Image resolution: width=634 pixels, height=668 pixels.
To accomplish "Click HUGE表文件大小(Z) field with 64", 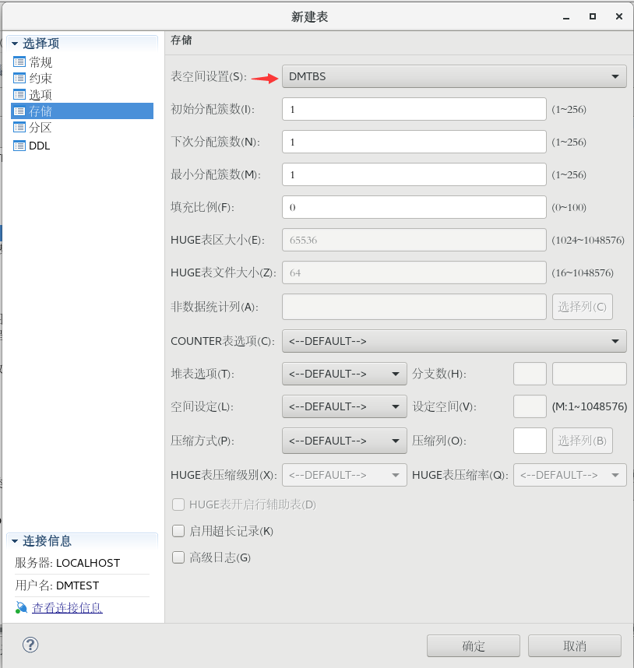I will tap(414, 272).
